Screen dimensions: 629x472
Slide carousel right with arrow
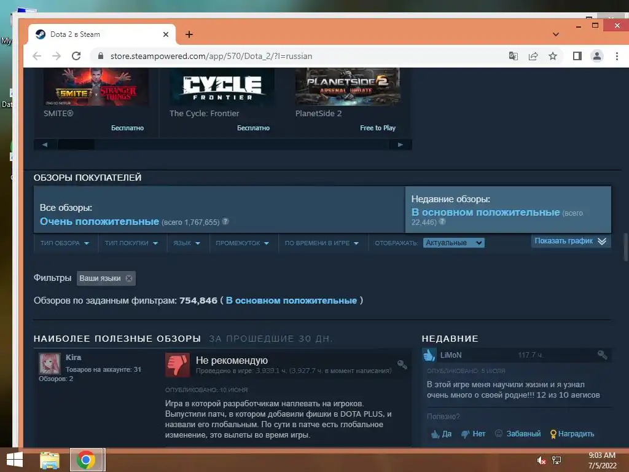point(400,144)
